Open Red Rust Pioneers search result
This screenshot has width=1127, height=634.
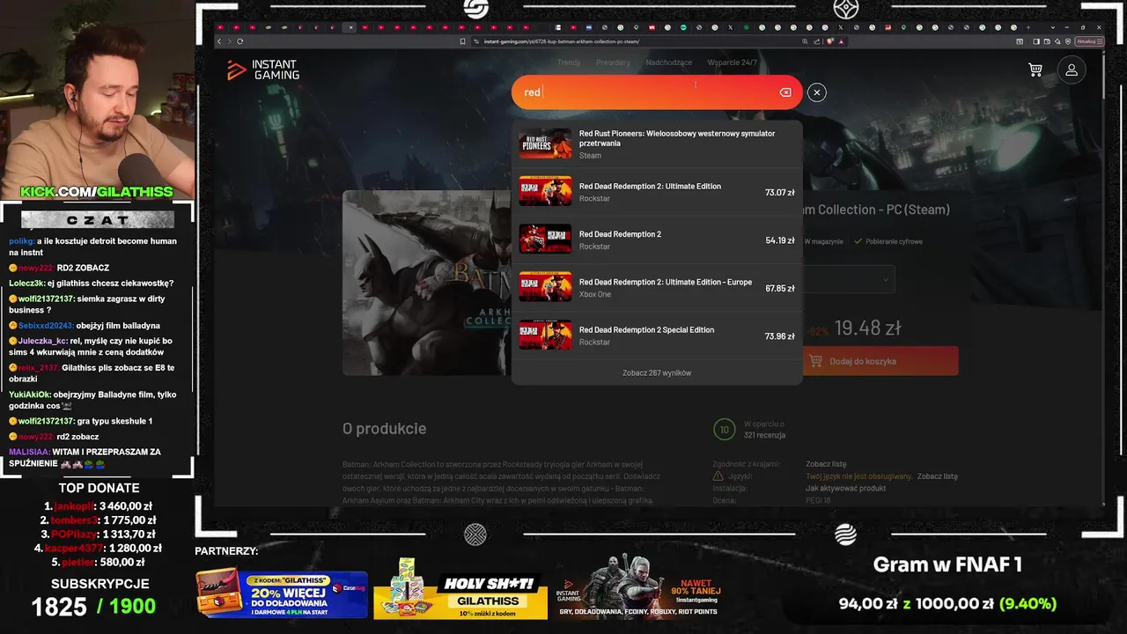[x=657, y=144]
